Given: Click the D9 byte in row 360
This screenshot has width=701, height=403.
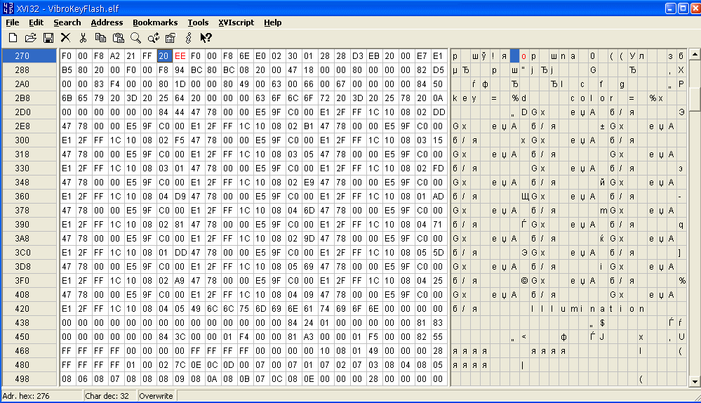Looking at the screenshot, I should pos(180,197).
